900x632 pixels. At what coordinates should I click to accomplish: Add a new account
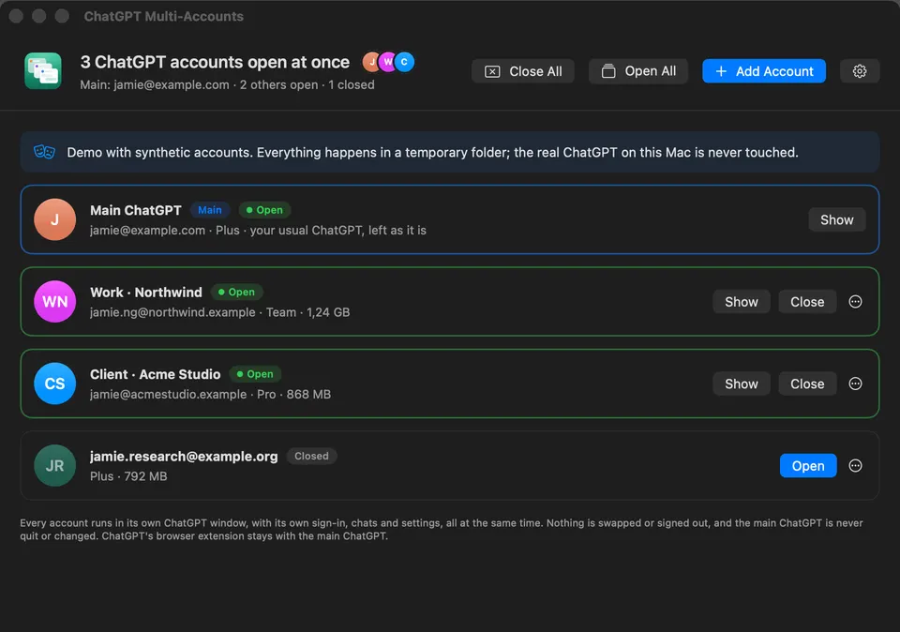[764, 71]
